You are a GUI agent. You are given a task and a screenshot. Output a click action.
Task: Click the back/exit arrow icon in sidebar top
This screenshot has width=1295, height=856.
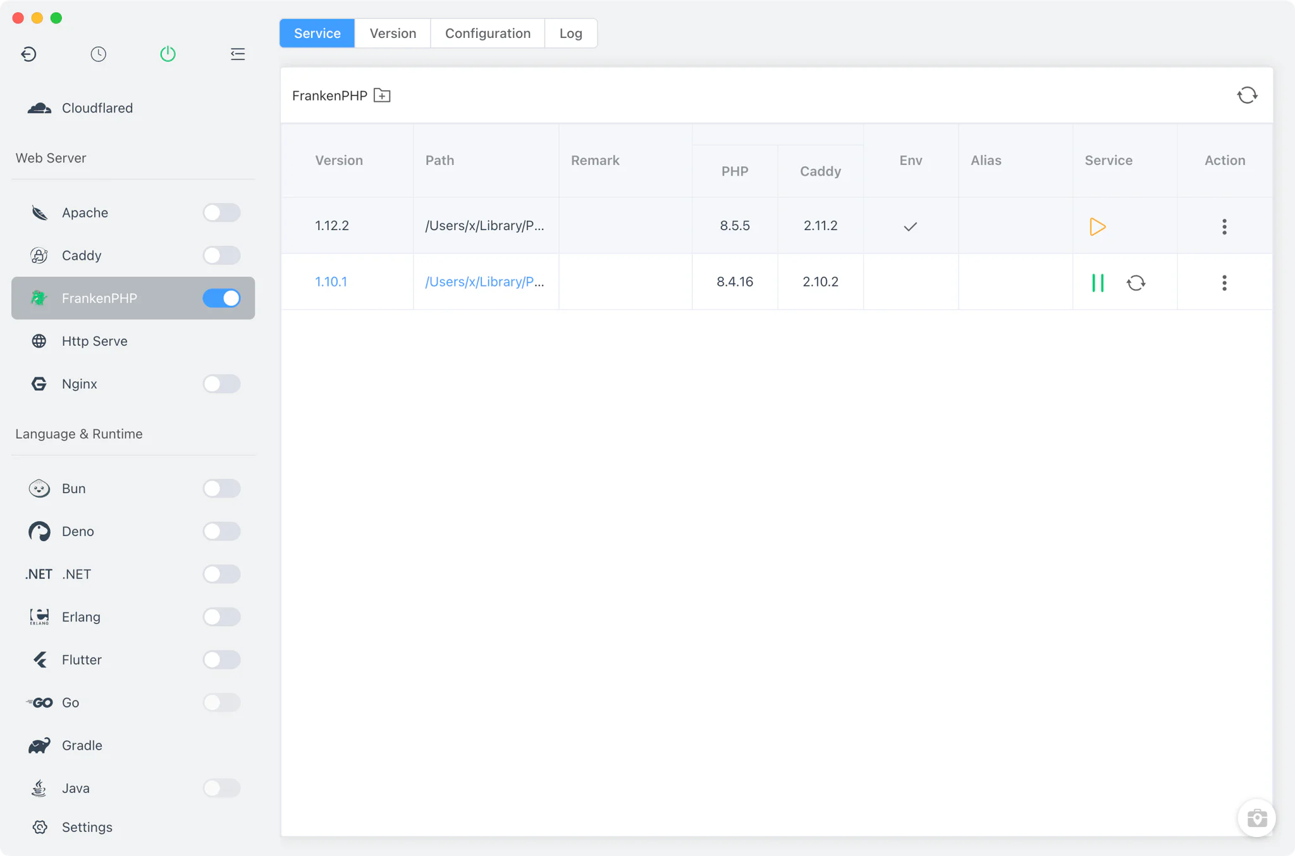pyautogui.click(x=28, y=54)
